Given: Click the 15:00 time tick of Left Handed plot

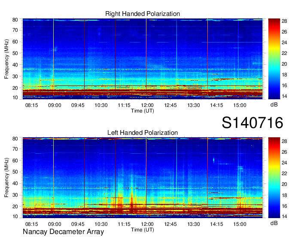Looking at the screenshot, I should point(240,224).
